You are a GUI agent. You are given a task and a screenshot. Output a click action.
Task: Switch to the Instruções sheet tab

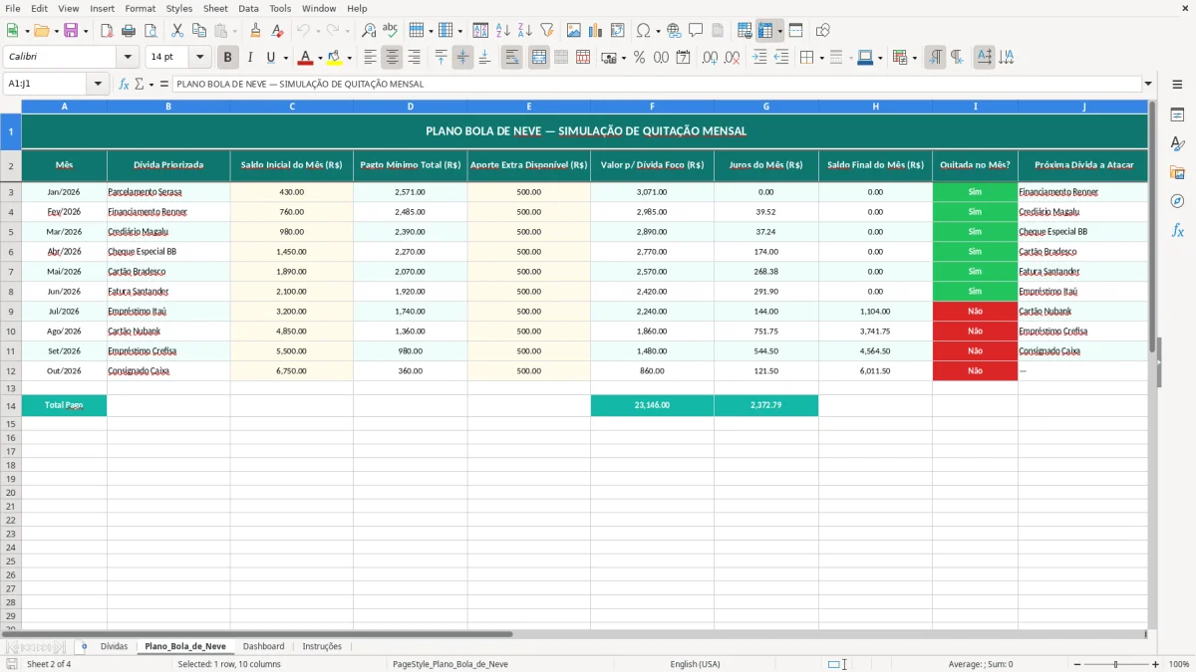322,646
